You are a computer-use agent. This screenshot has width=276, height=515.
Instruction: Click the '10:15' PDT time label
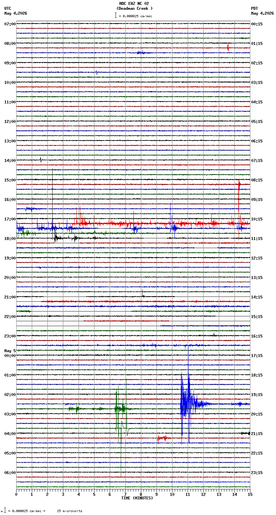(x=257, y=219)
